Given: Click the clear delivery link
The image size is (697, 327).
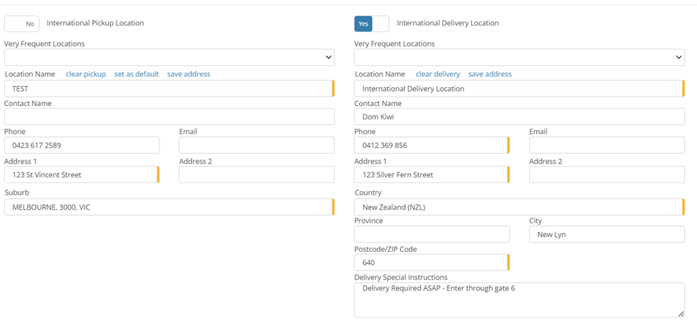Looking at the screenshot, I should pyautogui.click(x=438, y=74).
